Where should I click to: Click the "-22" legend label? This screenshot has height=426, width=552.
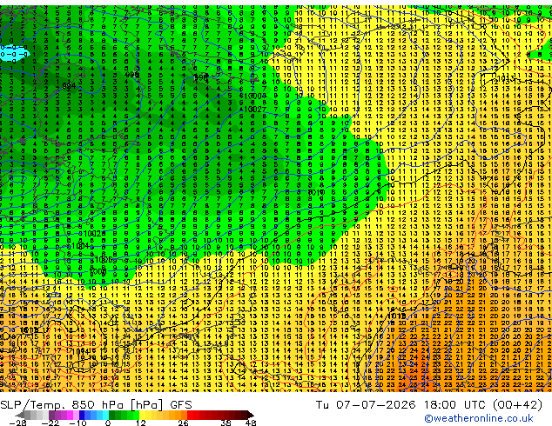[x=50, y=423]
